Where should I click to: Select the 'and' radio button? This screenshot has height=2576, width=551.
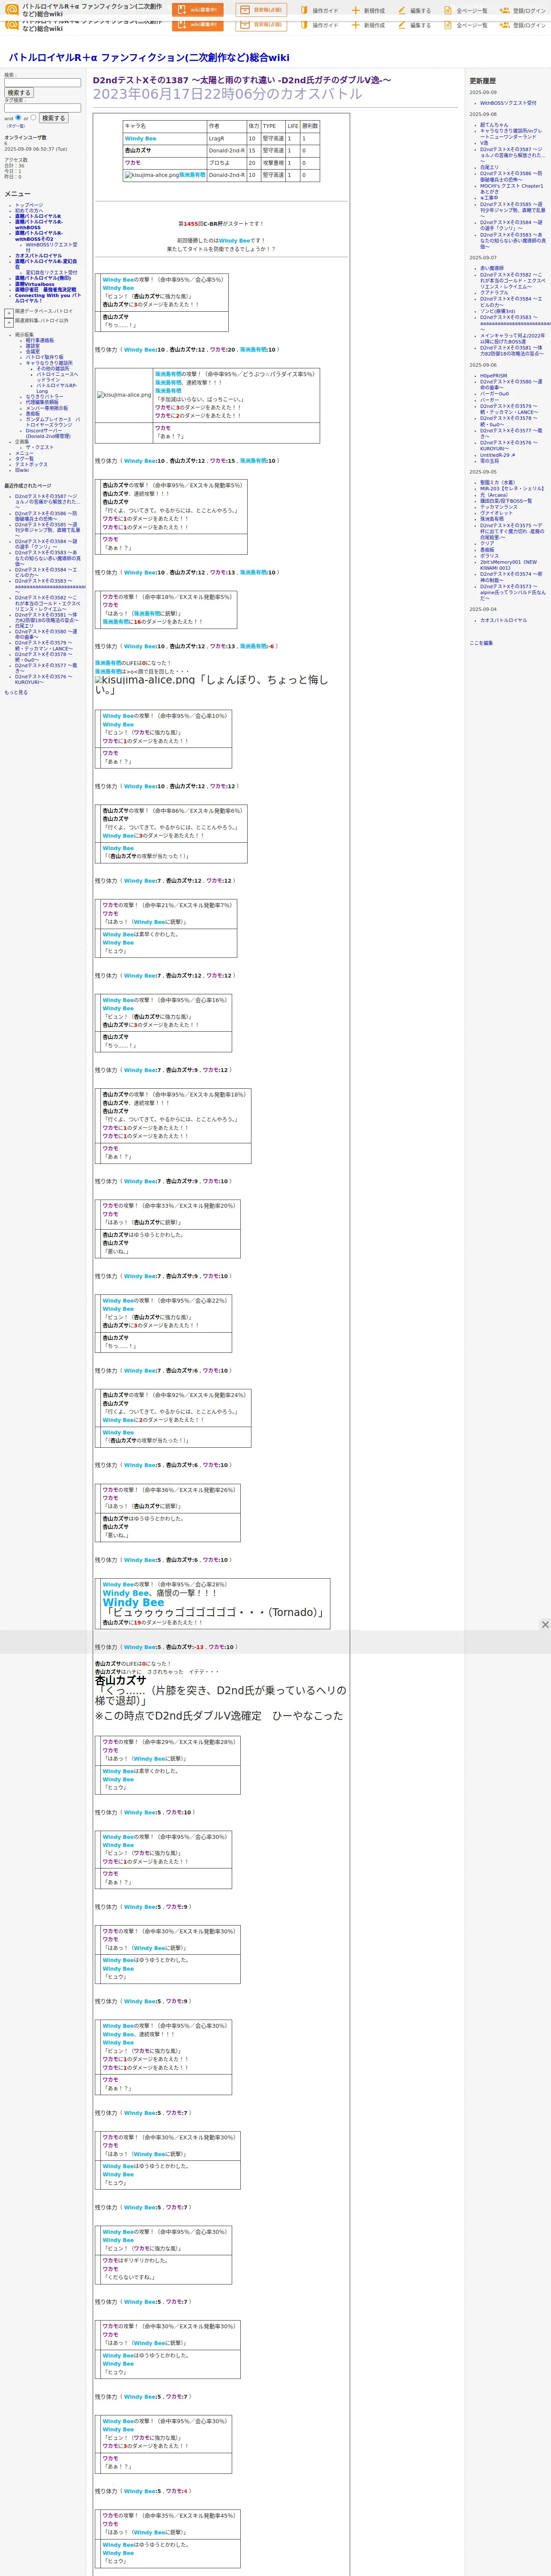pyautogui.click(x=18, y=118)
